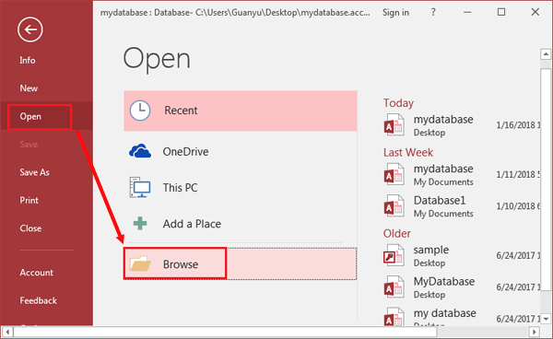Click the 1/11/2018 date entry

click(518, 174)
